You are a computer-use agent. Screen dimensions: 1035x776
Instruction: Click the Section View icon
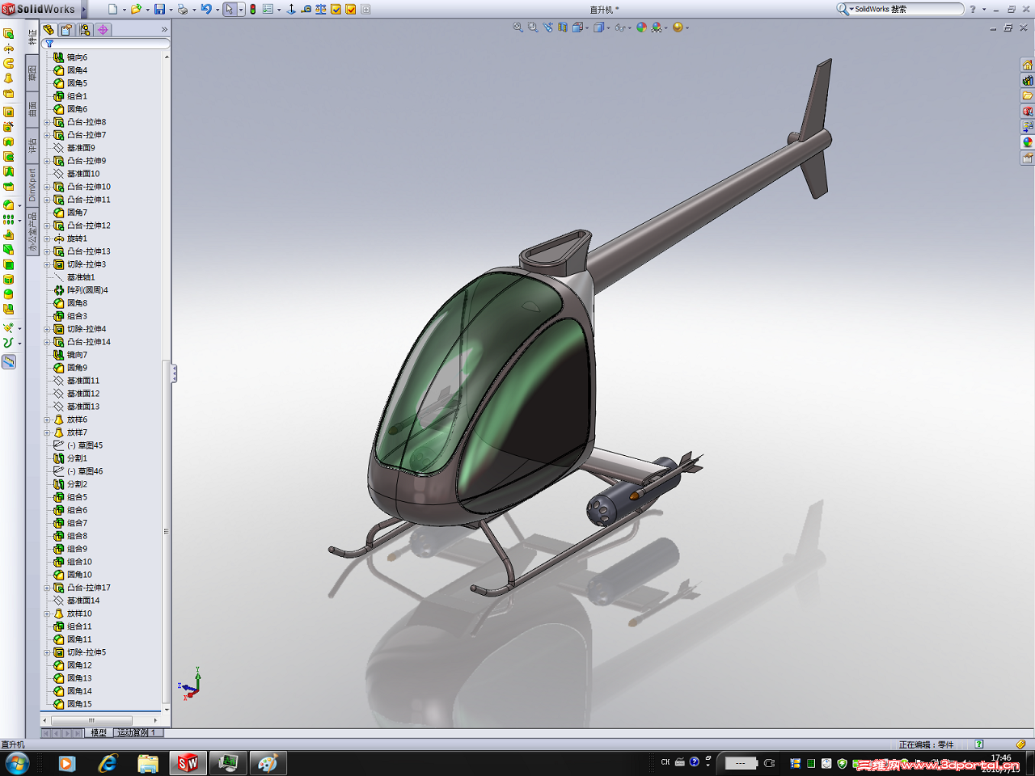point(563,27)
